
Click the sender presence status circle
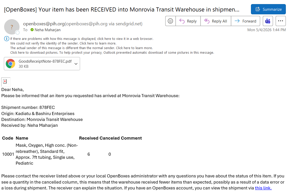click(x=17, y=33)
